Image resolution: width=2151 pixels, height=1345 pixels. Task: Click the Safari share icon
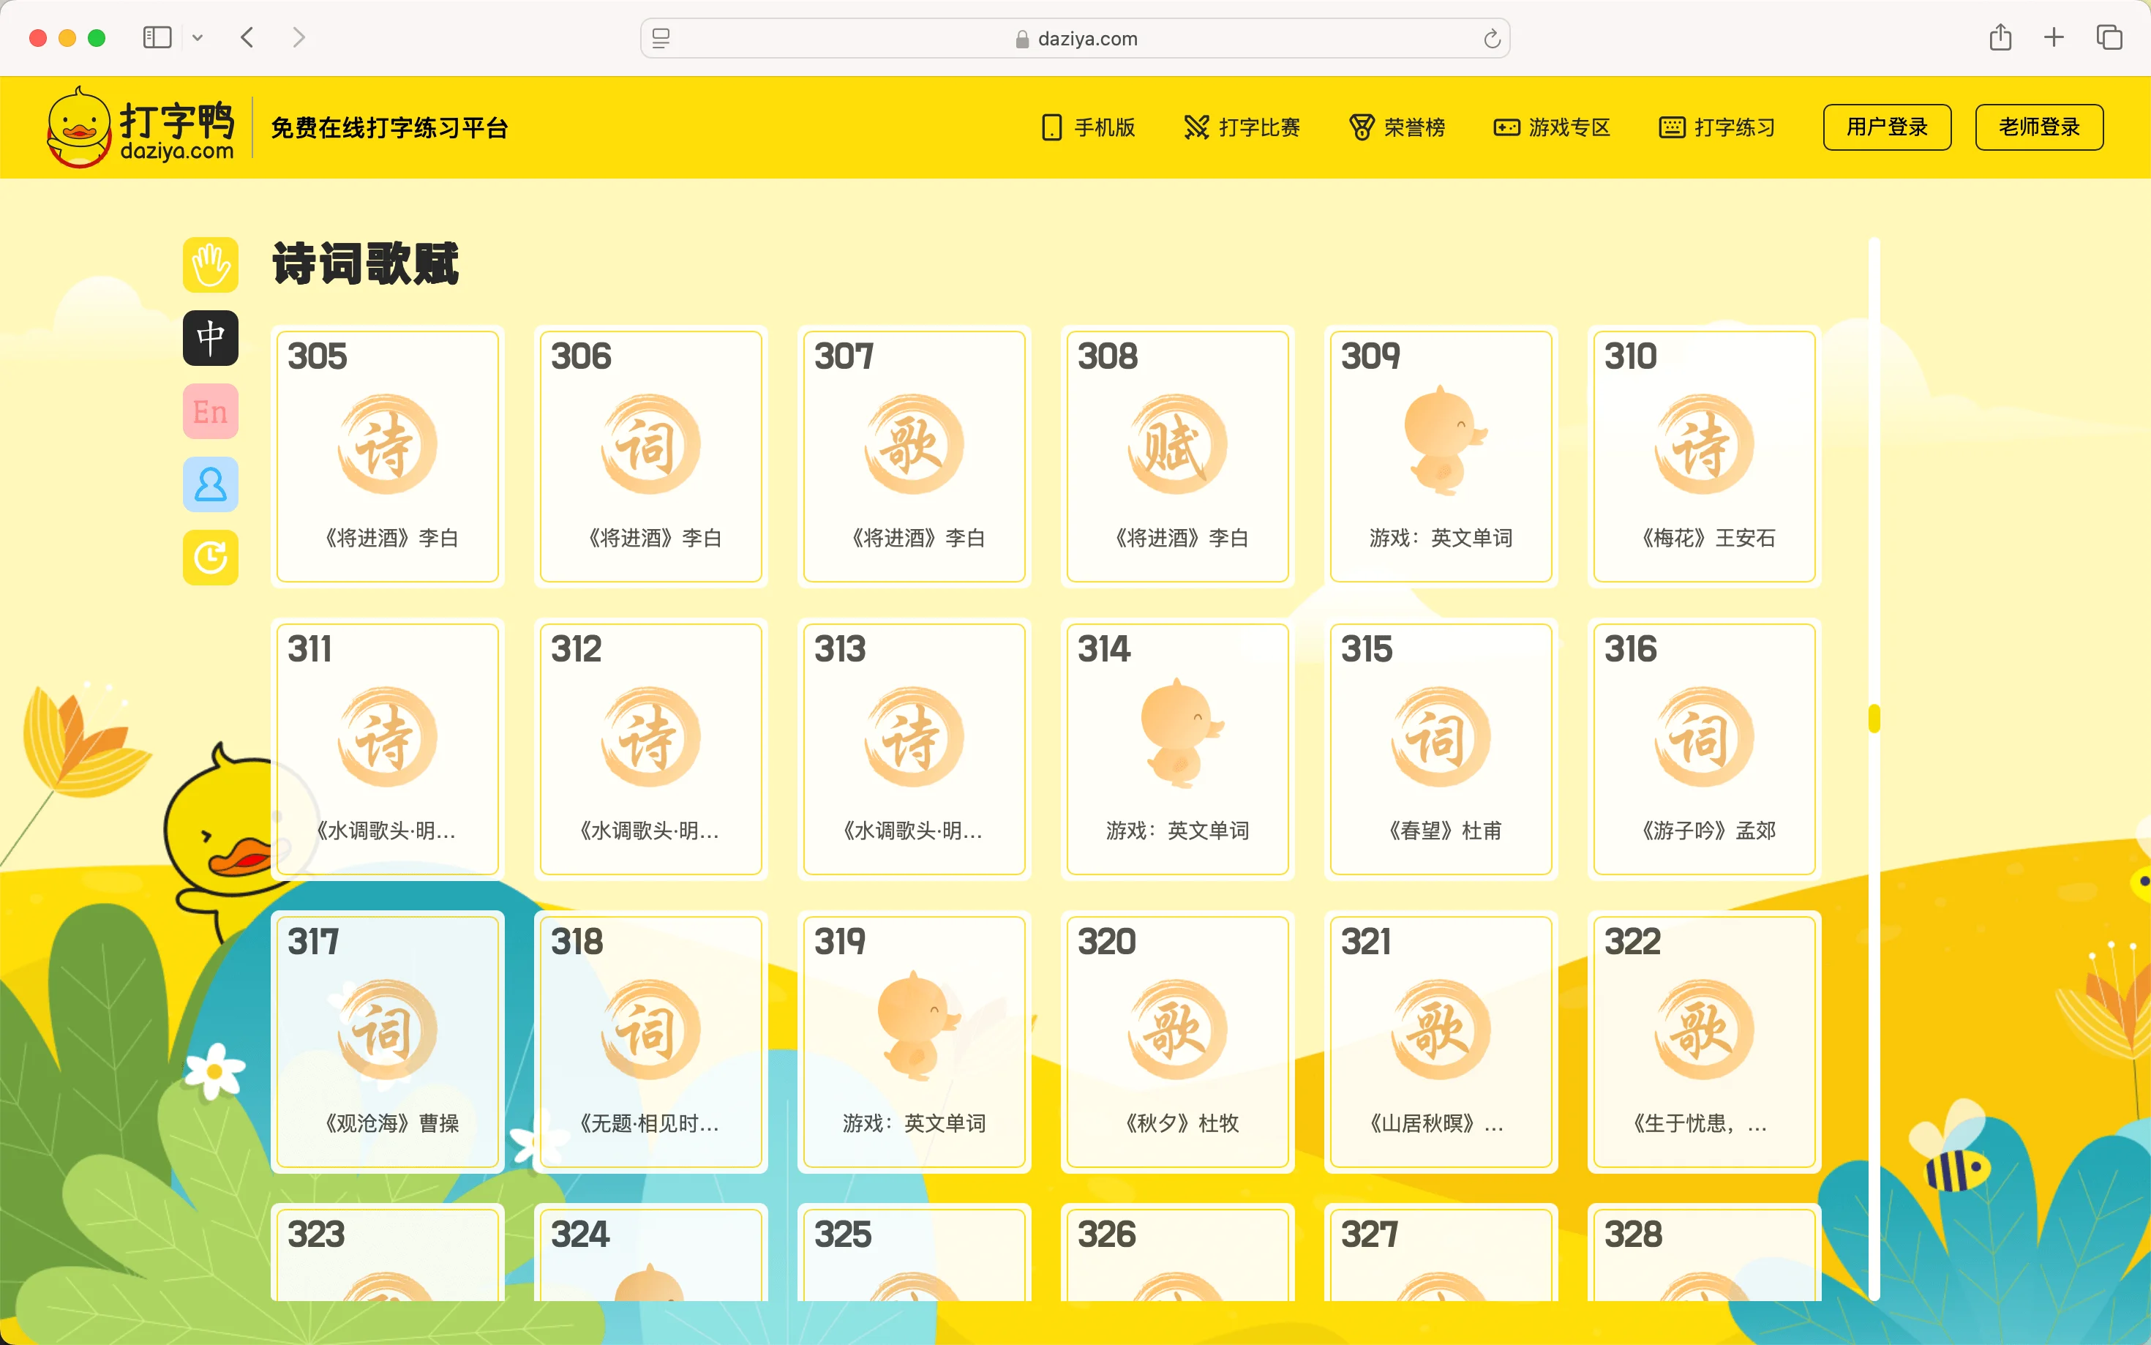pos(2000,37)
